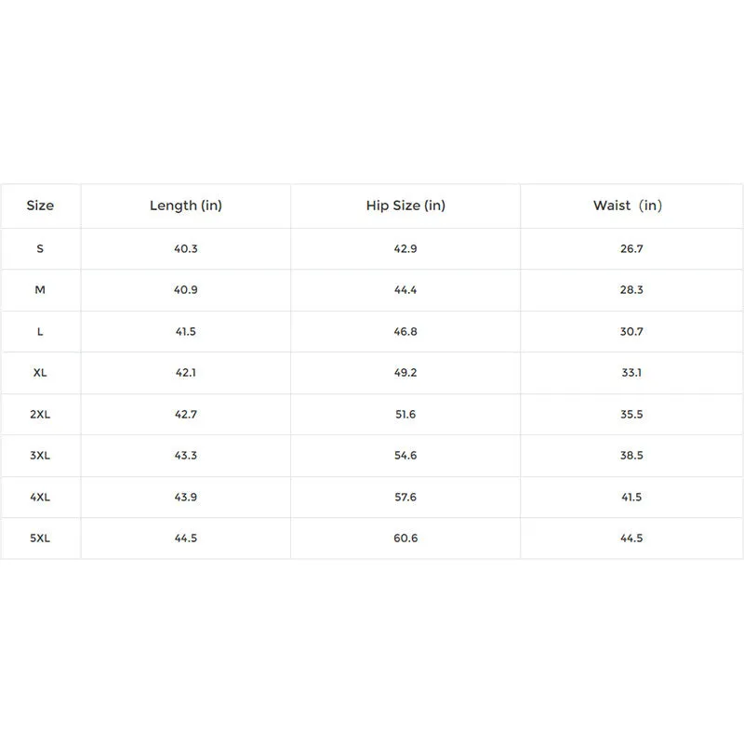
Task: Click the 40.3 length value
Action: (185, 248)
